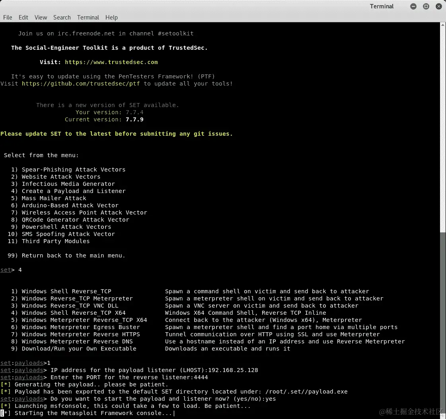Click 'Windows Shell Reverse_TCP X64' payload line
This screenshot has height=419, width=446.
[68, 313]
